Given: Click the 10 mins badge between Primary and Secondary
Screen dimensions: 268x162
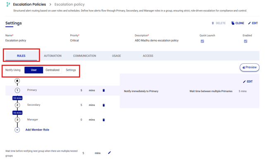Looking at the screenshot, I should coord(17,98).
